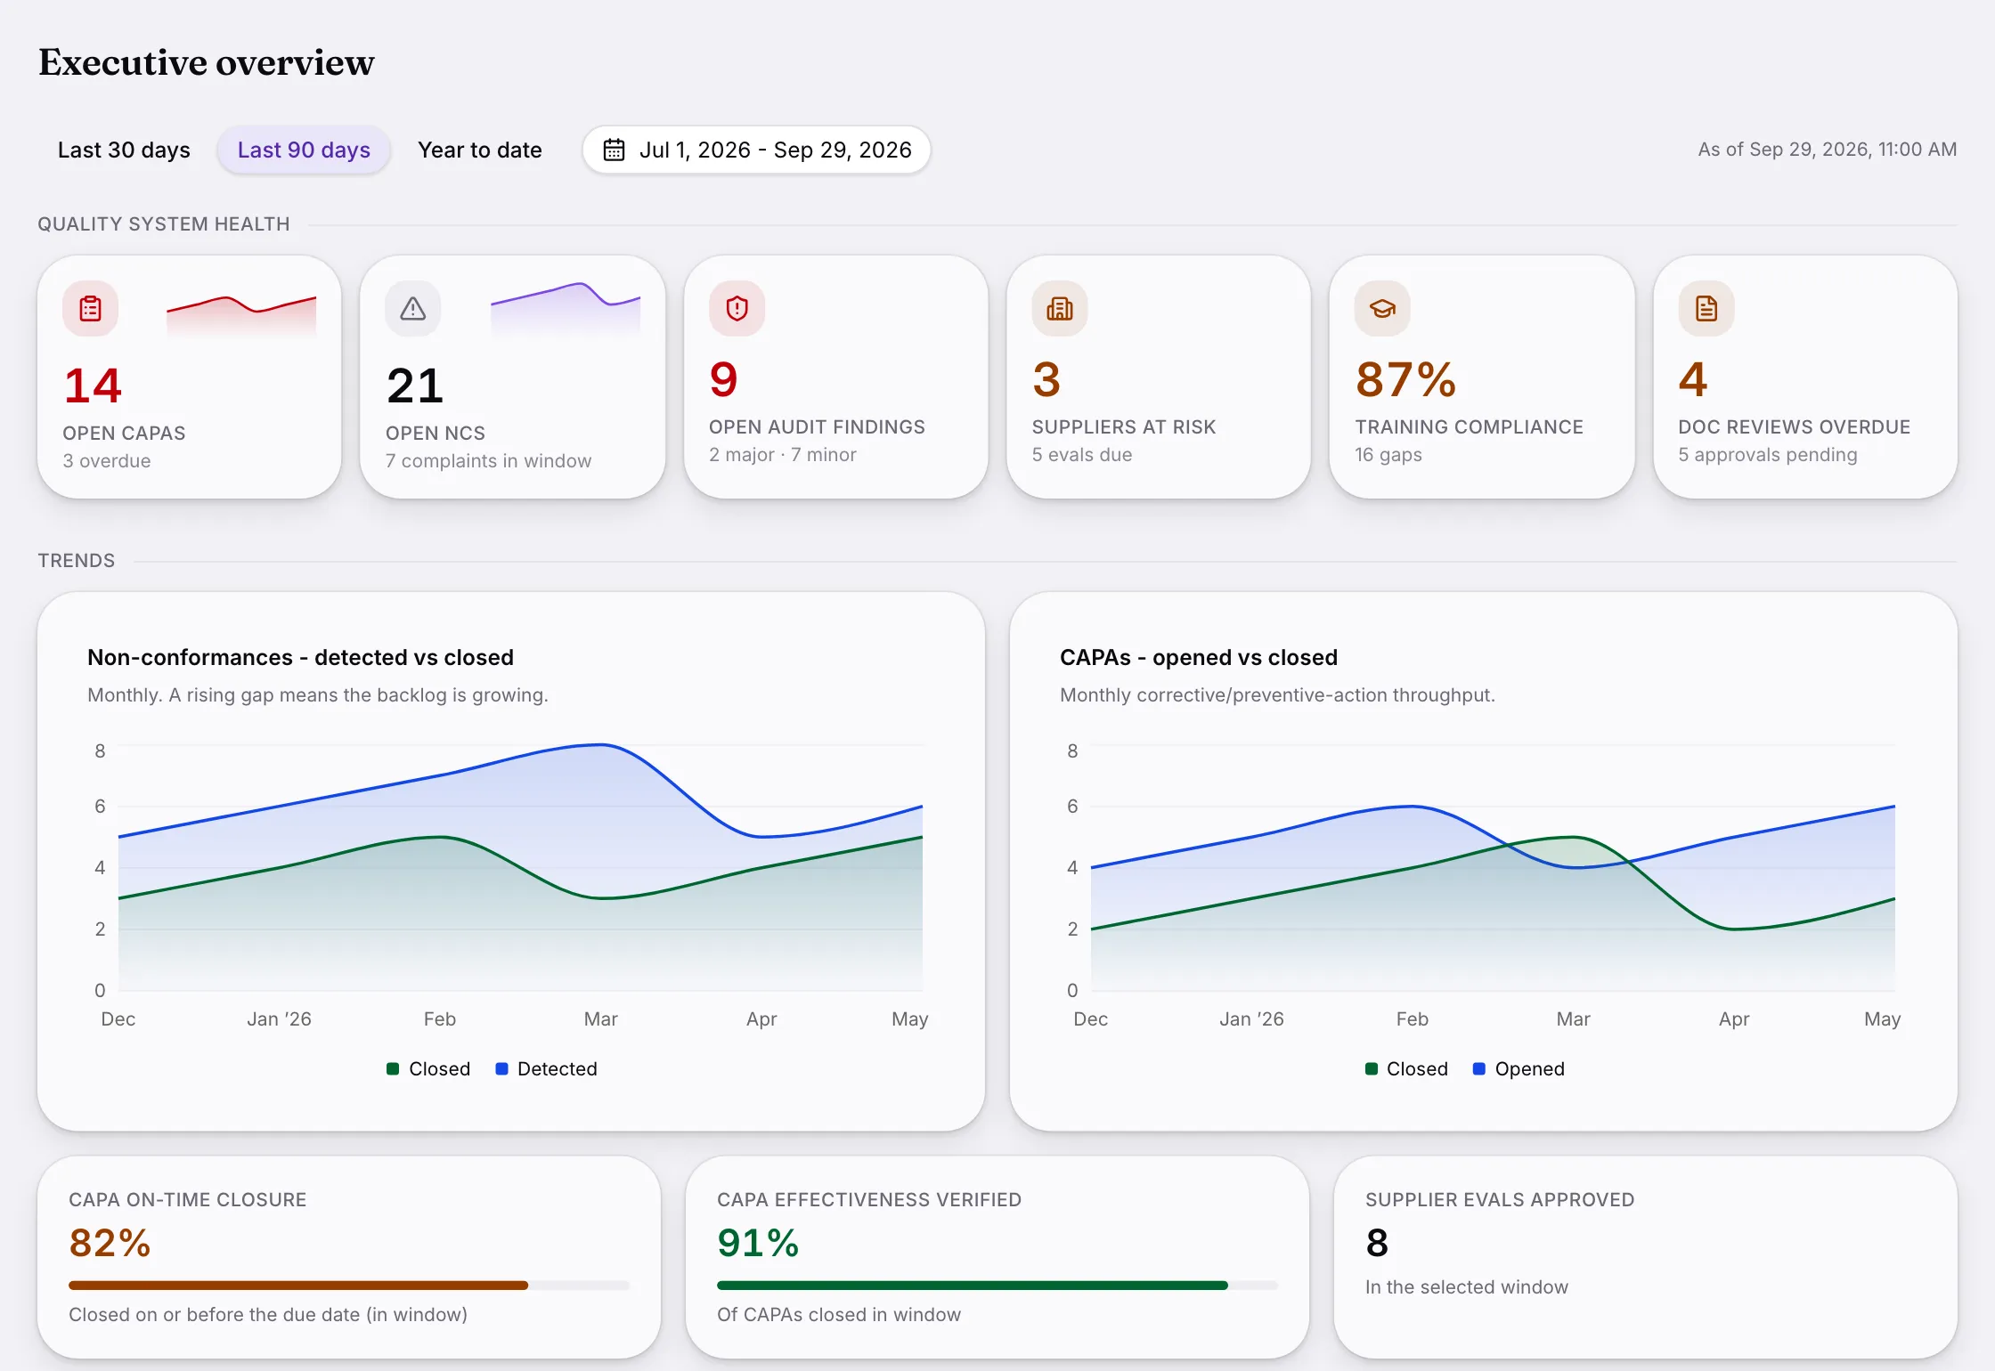Open the 87% Training Compliance value
The height and width of the screenshot is (1371, 1995).
[x=1405, y=379]
